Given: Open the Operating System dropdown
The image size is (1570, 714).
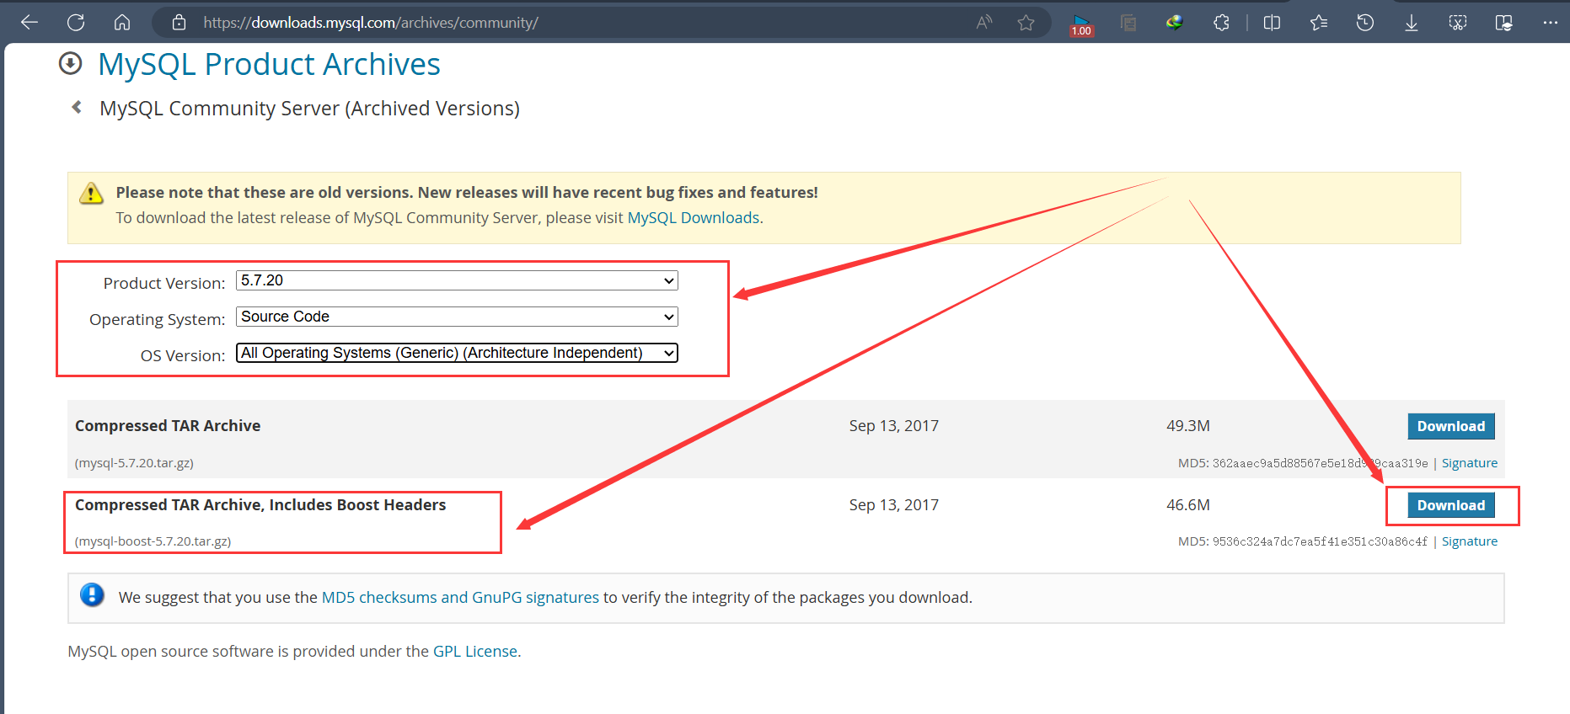Looking at the screenshot, I should click(457, 317).
